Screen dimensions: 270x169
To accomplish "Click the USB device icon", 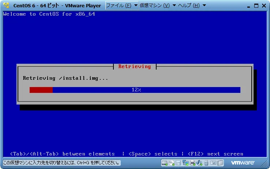I will click(206, 163).
